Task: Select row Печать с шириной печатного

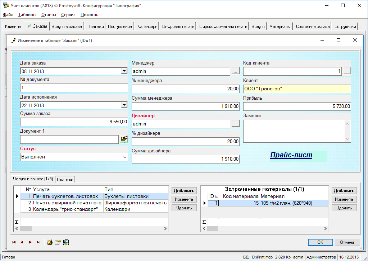Action: tap(94, 203)
